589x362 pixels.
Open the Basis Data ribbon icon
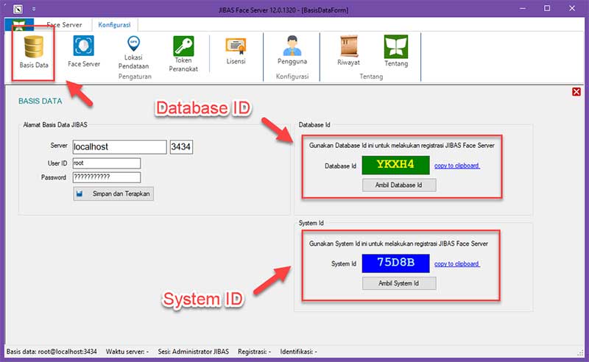[34, 52]
